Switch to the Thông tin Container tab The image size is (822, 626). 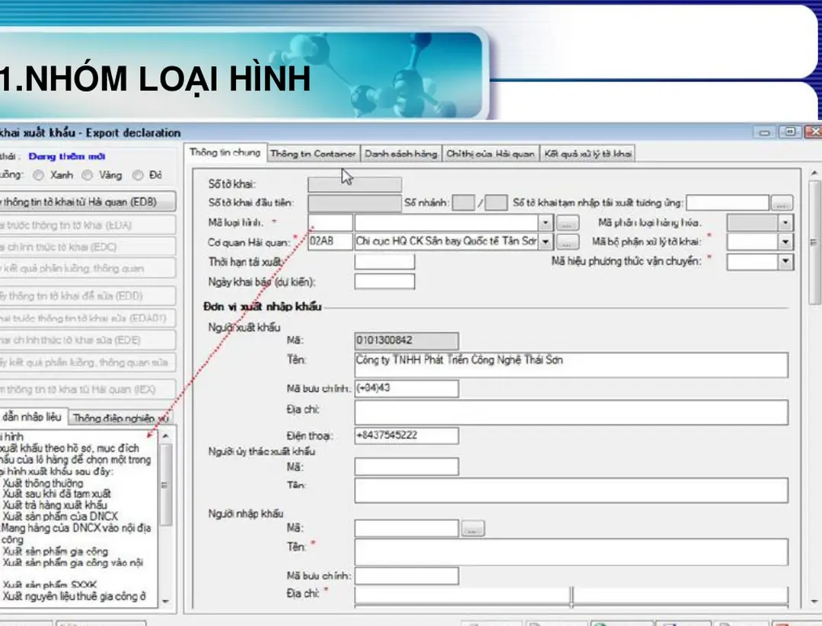pyautogui.click(x=313, y=154)
